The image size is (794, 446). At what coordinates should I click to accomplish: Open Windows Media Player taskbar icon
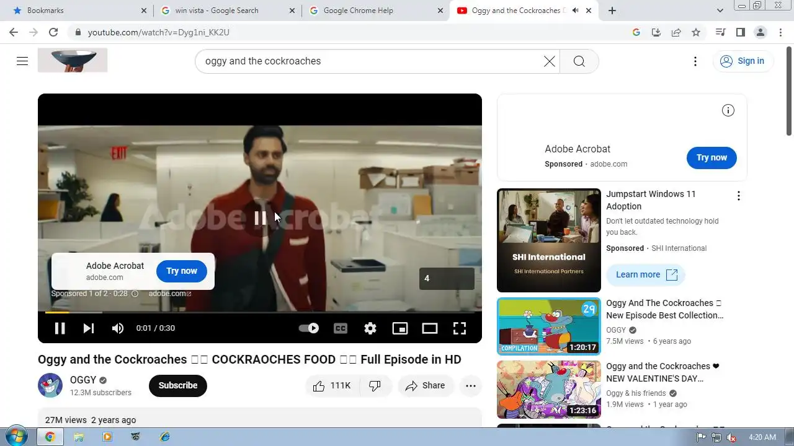pos(107,437)
